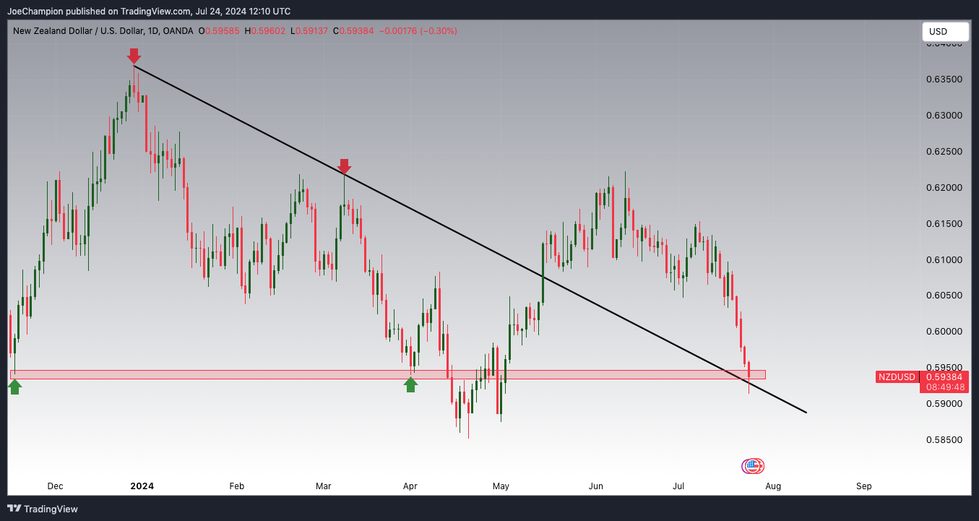Viewport: 979px width, 521px height.
Task: Click the 08:49:48 bar countdown timer
Action: 944,387
